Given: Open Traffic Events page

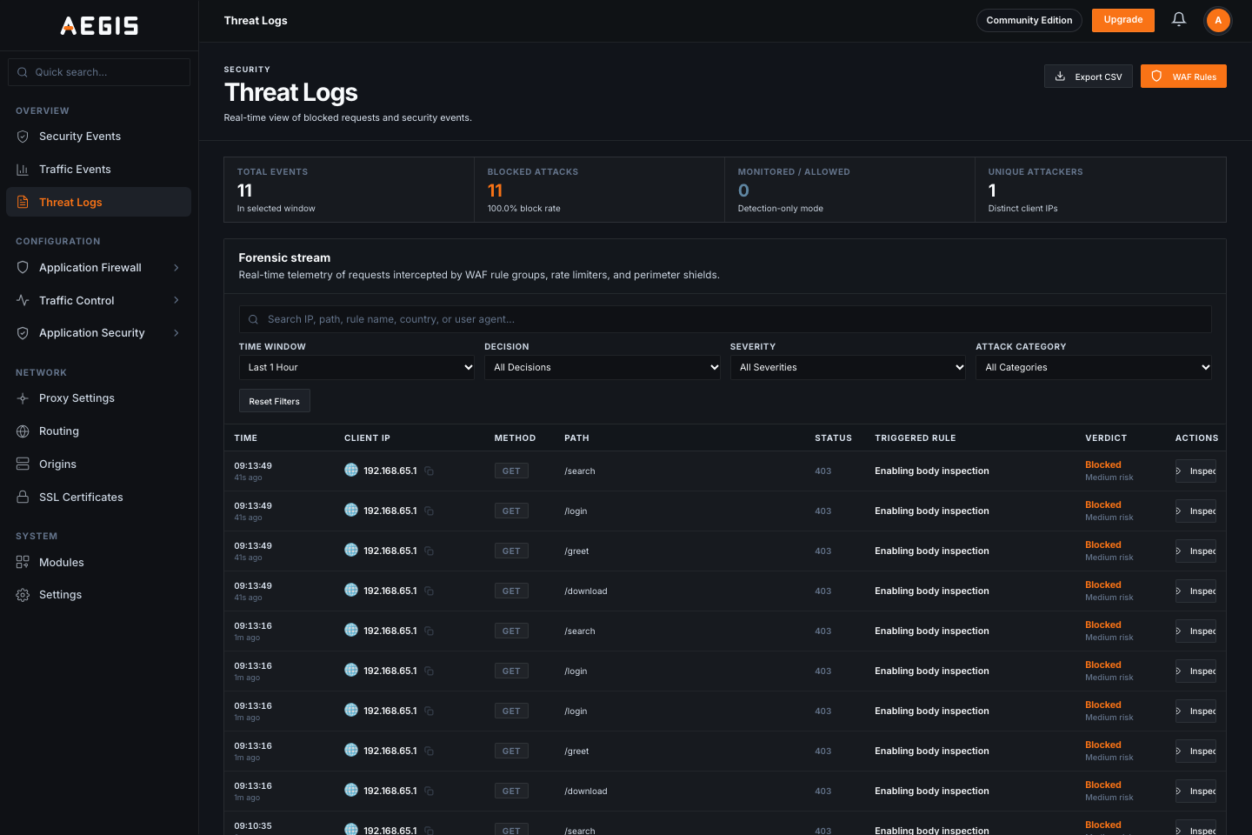Looking at the screenshot, I should pyautogui.click(x=99, y=170).
